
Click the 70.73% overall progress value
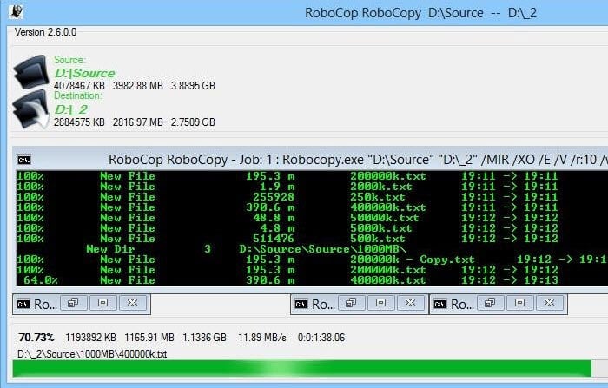(x=36, y=338)
